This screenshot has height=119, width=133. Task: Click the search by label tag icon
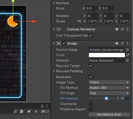29,111
